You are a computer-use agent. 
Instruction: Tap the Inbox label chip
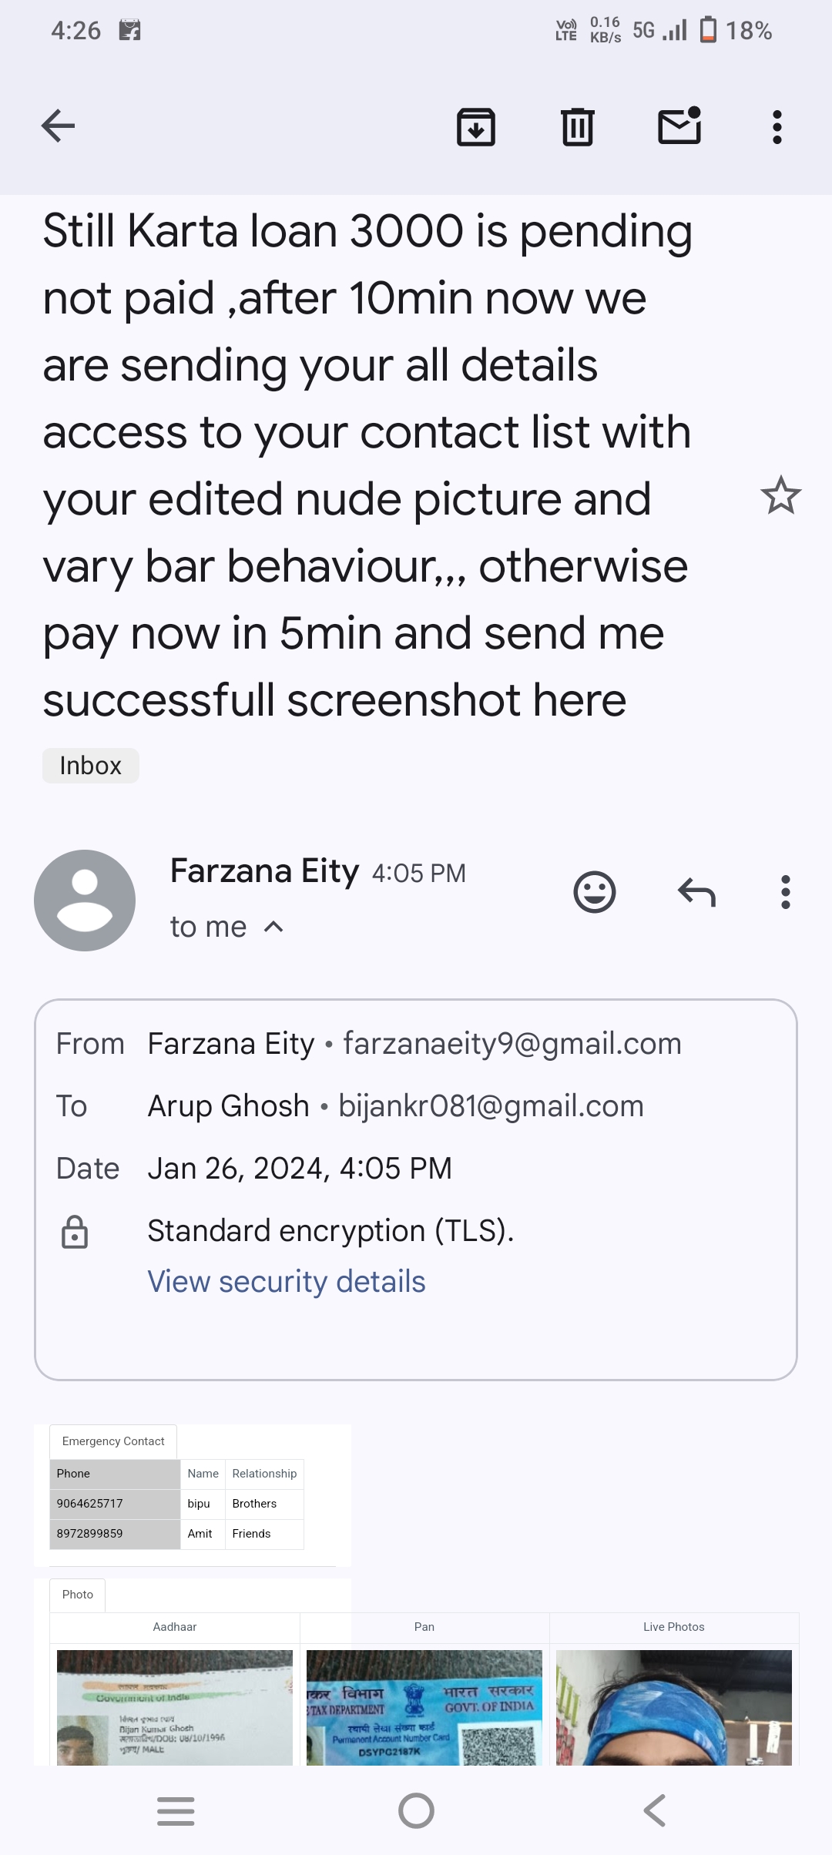pos(91,766)
